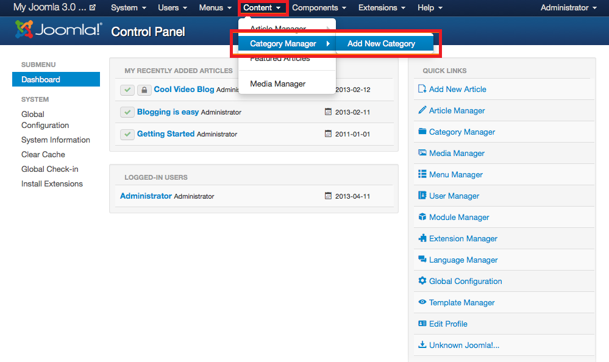
Task: Click the folder icon beside Category Manager quick link
Action: (422, 131)
